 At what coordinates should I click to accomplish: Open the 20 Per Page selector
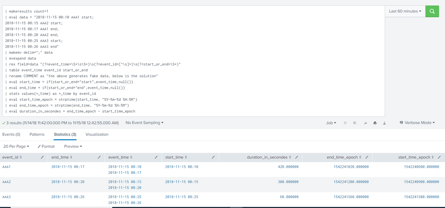pos(16,146)
